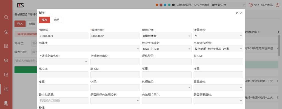Image resolution: width=282 pixels, height=109 pixels.
Task: Select the document list icon in sidebar
Action: click(6, 89)
